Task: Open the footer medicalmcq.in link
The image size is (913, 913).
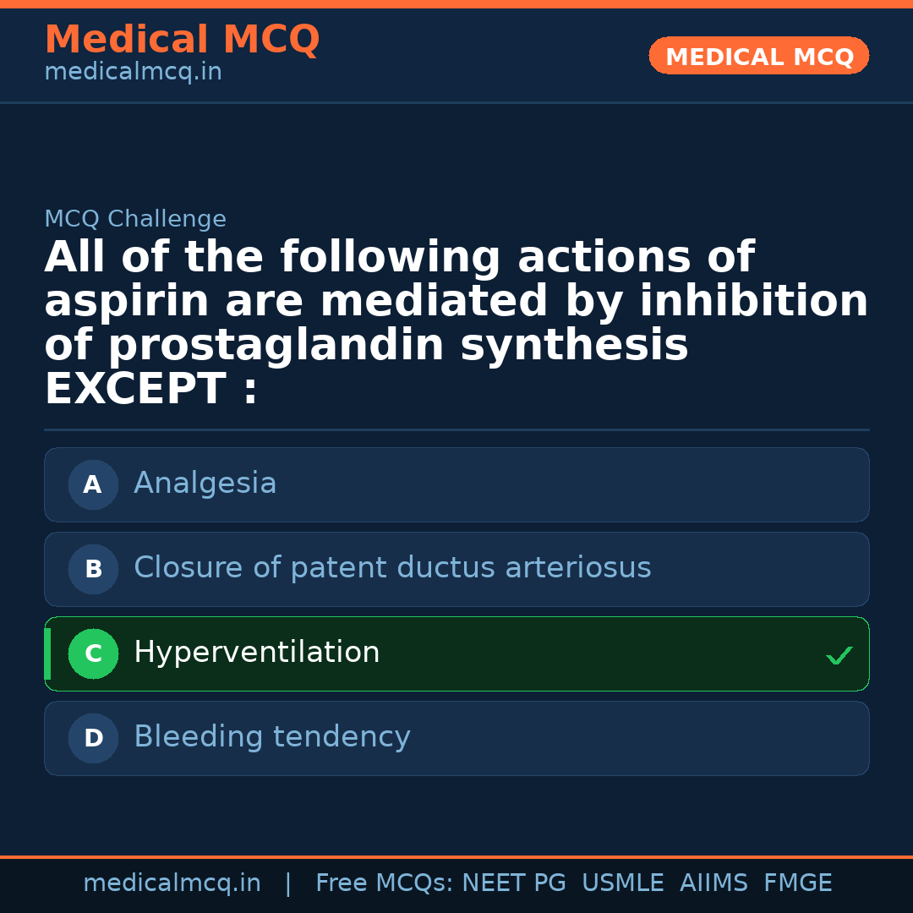Action: pyautogui.click(x=172, y=883)
